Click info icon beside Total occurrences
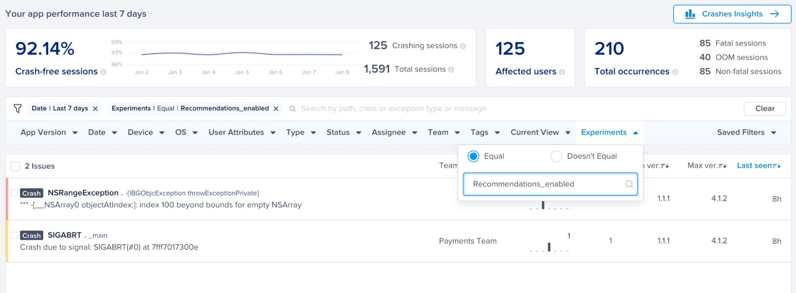Screen dimensions: 796x293 click(x=675, y=72)
